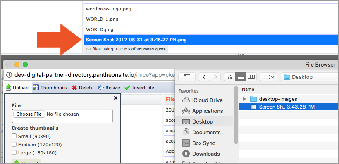Screen dimensions: 339x164
Task: Open the Upload tab in IMCE toolbar
Action: tap(17, 88)
